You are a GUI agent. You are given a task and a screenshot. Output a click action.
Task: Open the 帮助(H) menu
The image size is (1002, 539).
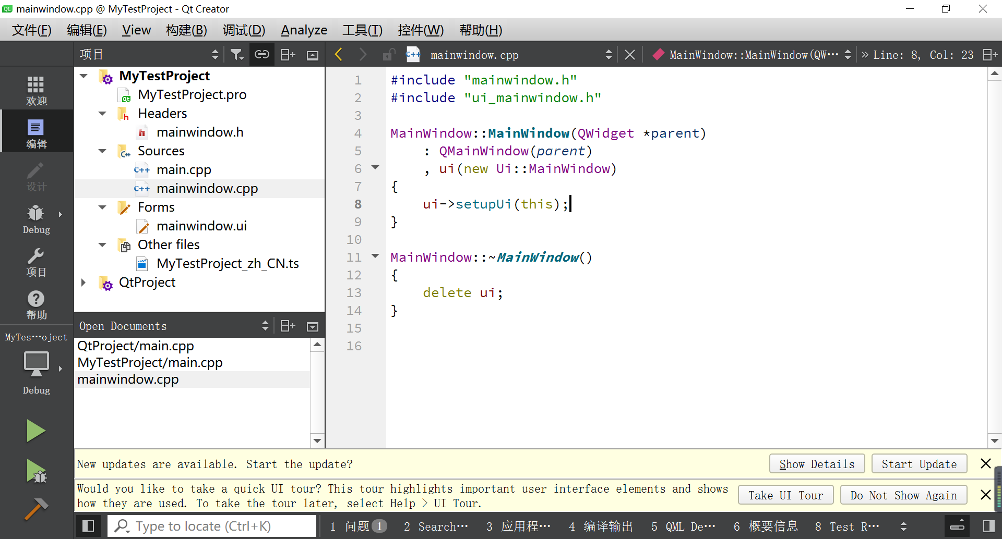pyautogui.click(x=480, y=30)
